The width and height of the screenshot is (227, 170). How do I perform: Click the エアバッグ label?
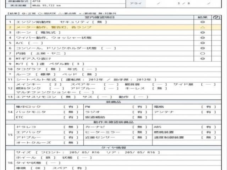click(28, 132)
